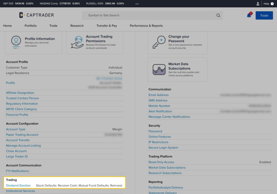
Task: Click the S&P 500 ticker quote
Action: tap(18, 4)
